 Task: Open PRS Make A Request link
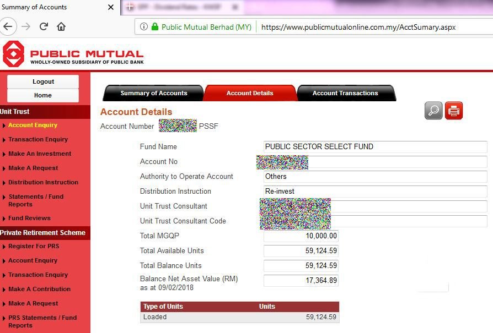click(x=33, y=303)
